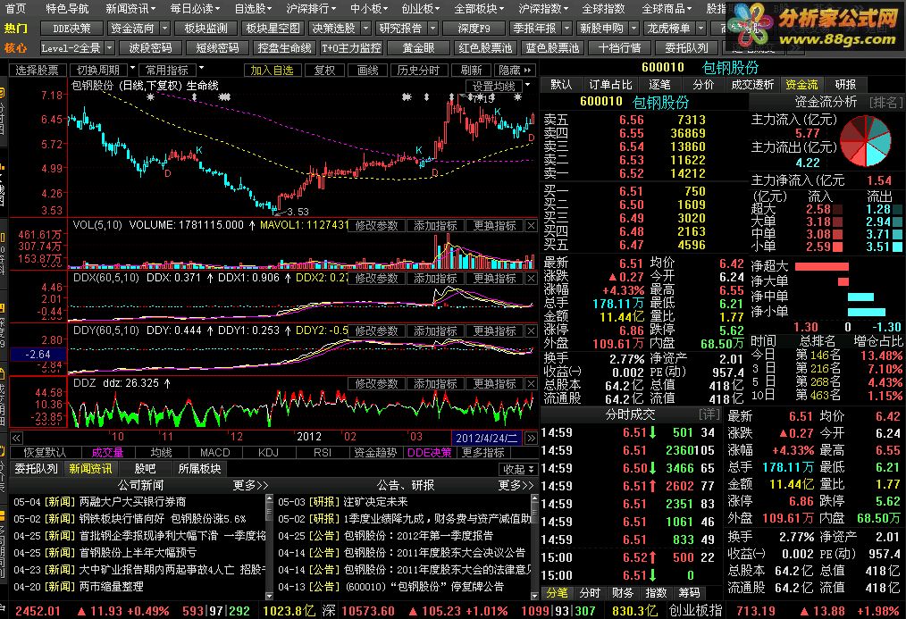Open the 自选股 menu
This screenshot has width=906, height=619.
point(254,9)
